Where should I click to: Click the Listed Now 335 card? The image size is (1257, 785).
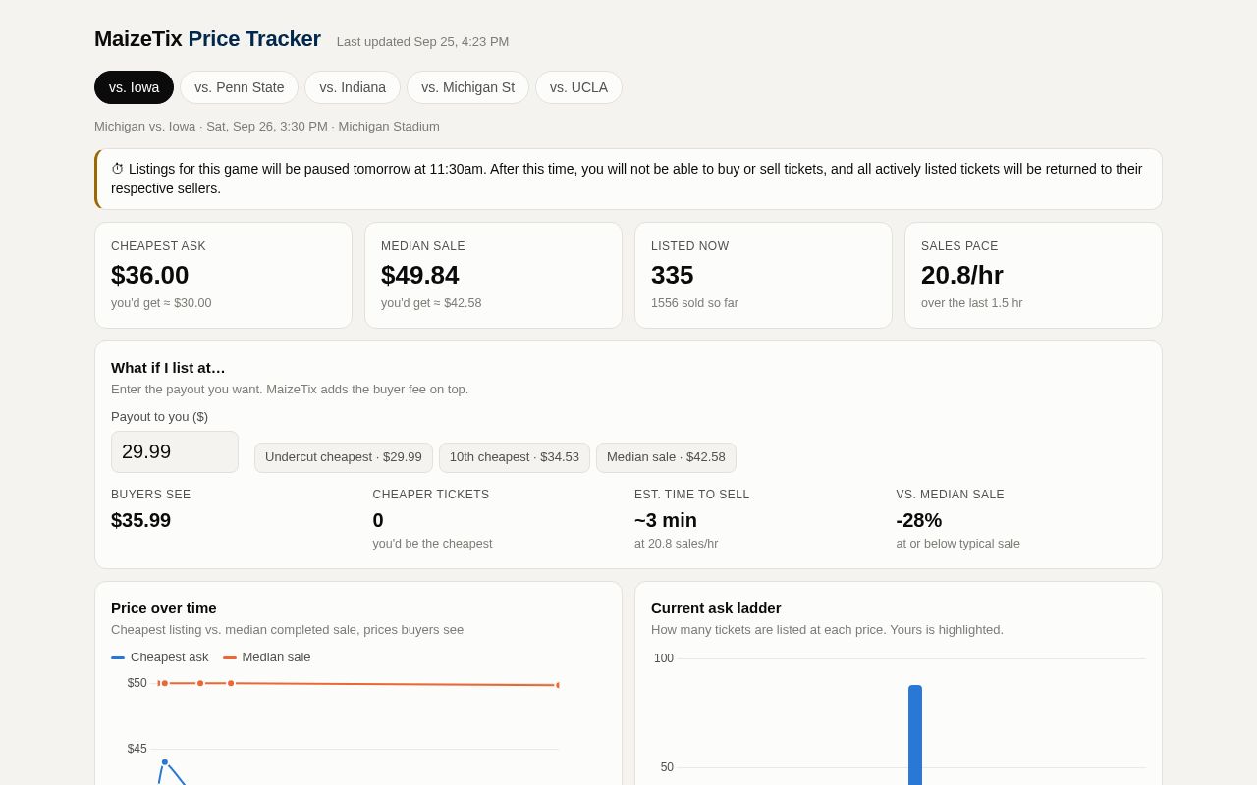coord(763,275)
